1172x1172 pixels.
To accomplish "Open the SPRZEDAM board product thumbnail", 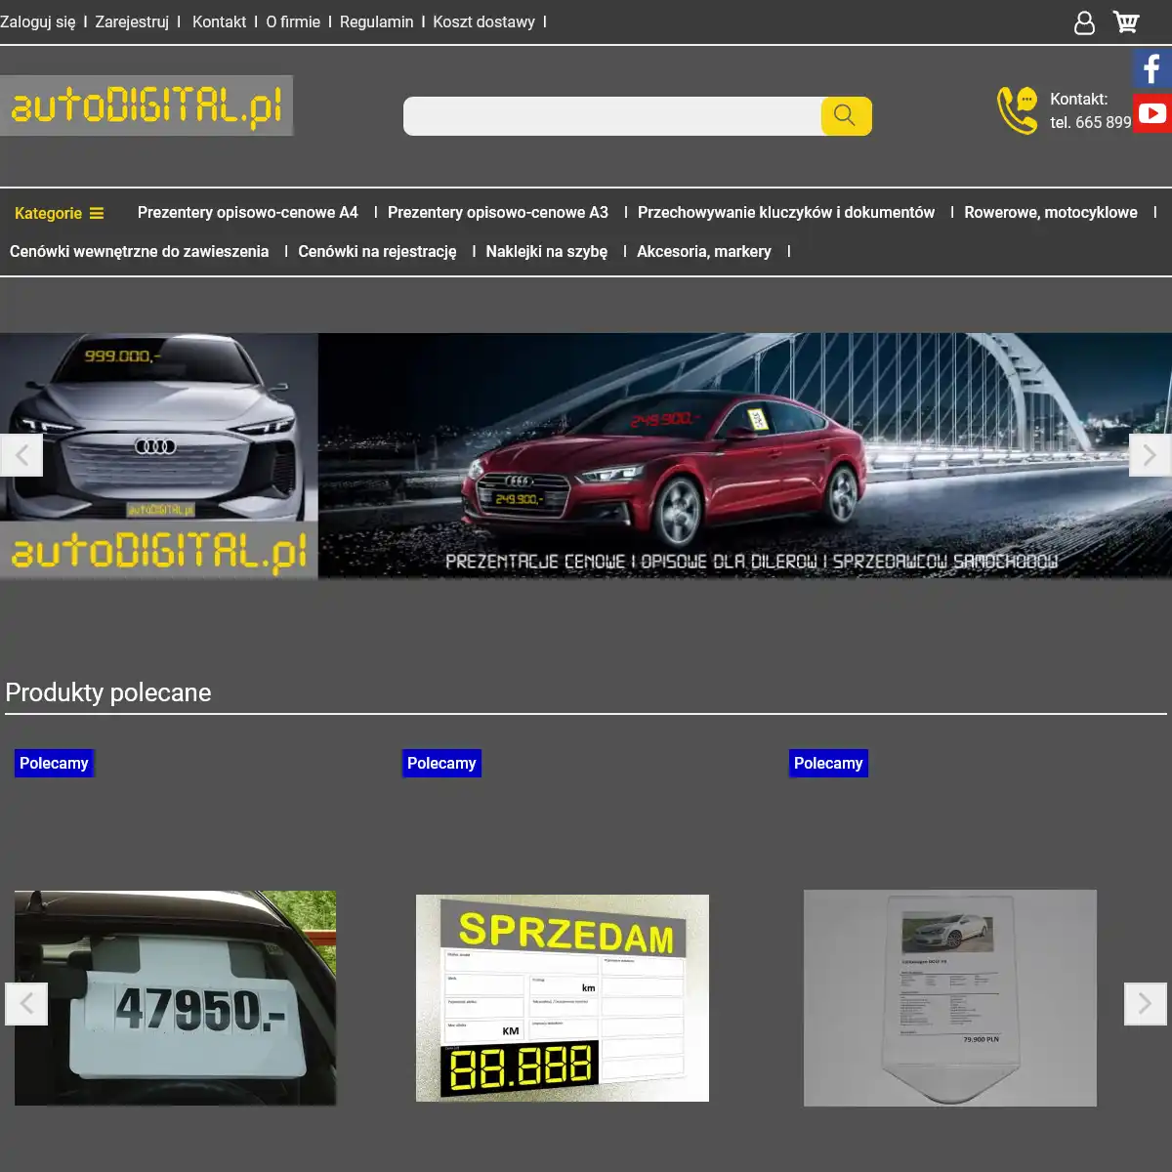I will (x=562, y=997).
